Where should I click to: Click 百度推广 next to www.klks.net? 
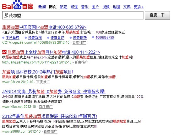[46, 107]
